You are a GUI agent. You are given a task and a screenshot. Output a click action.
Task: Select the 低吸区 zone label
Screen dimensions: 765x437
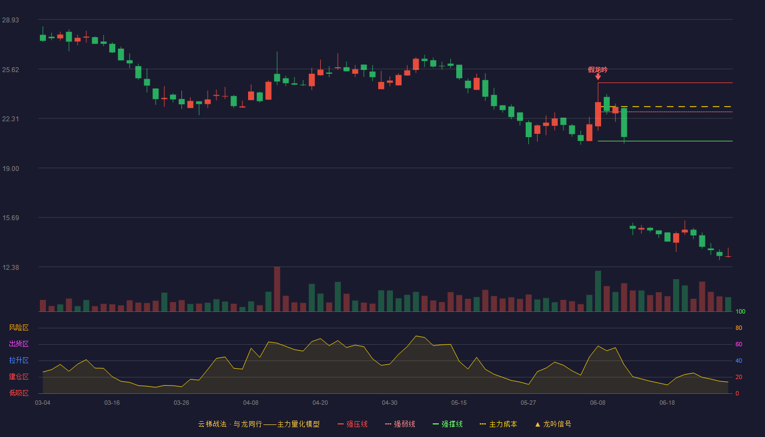(x=19, y=393)
